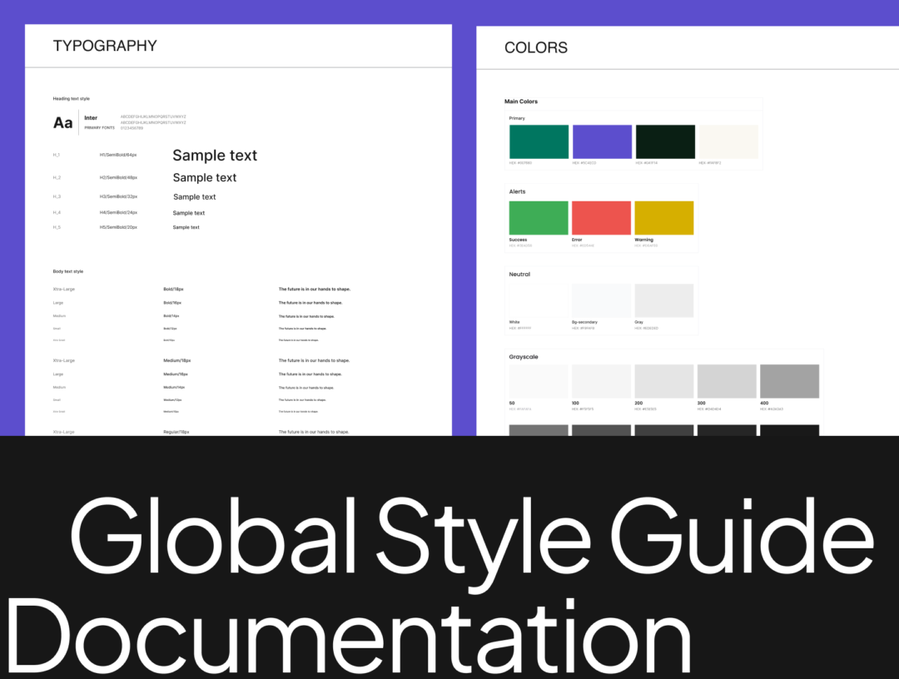This screenshot has width=899, height=679.
Task: Click the TYPOGRAPHY panel heading
Action: [105, 47]
